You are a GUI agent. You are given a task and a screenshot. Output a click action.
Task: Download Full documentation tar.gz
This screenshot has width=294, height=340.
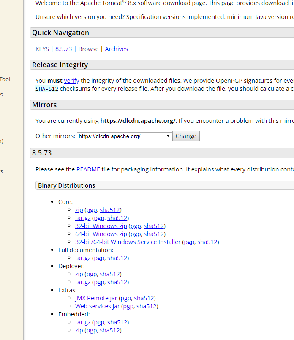tap(83, 258)
